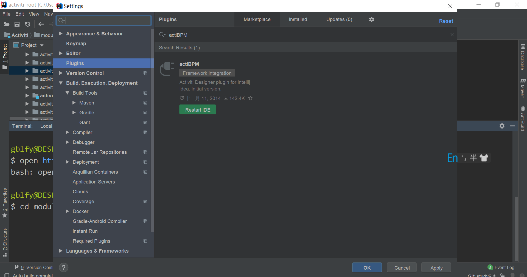527x277 pixels.
Task: Expand the Version Control settings node
Action: [x=61, y=73]
